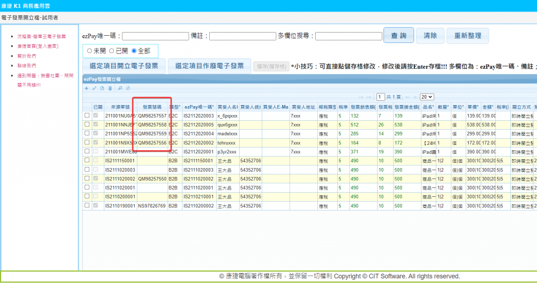
Task: Sort by the 發票號碼 column header
Action: (152, 106)
